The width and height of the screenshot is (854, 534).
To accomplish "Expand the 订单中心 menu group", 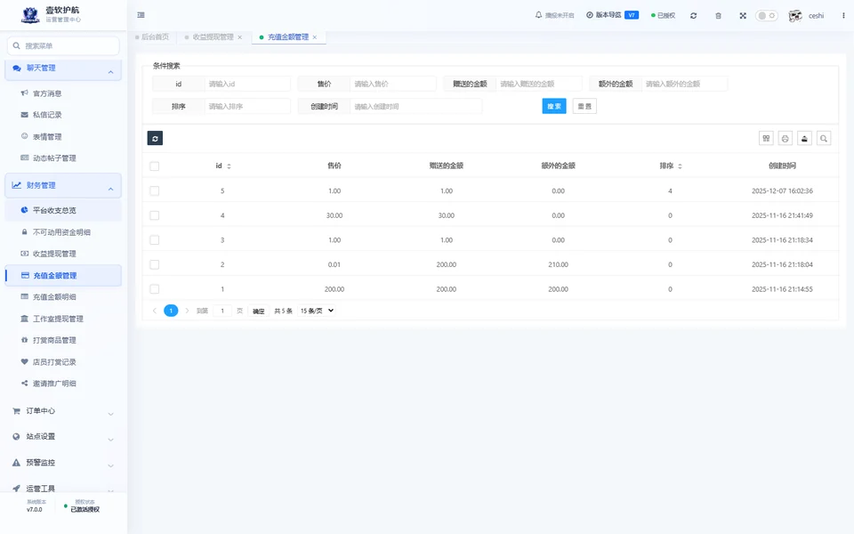I will (63, 411).
